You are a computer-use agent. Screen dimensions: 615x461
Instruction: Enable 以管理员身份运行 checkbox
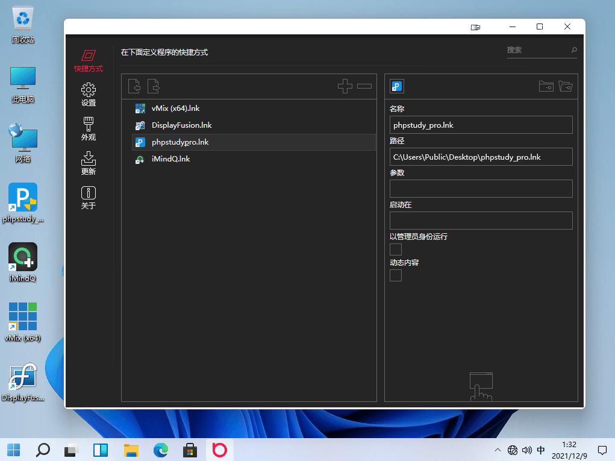coord(396,249)
